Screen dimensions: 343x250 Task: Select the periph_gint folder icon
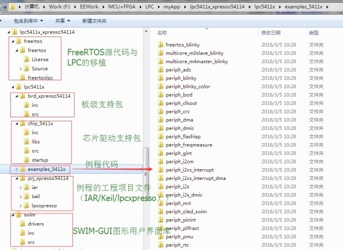pyautogui.click(x=160, y=153)
